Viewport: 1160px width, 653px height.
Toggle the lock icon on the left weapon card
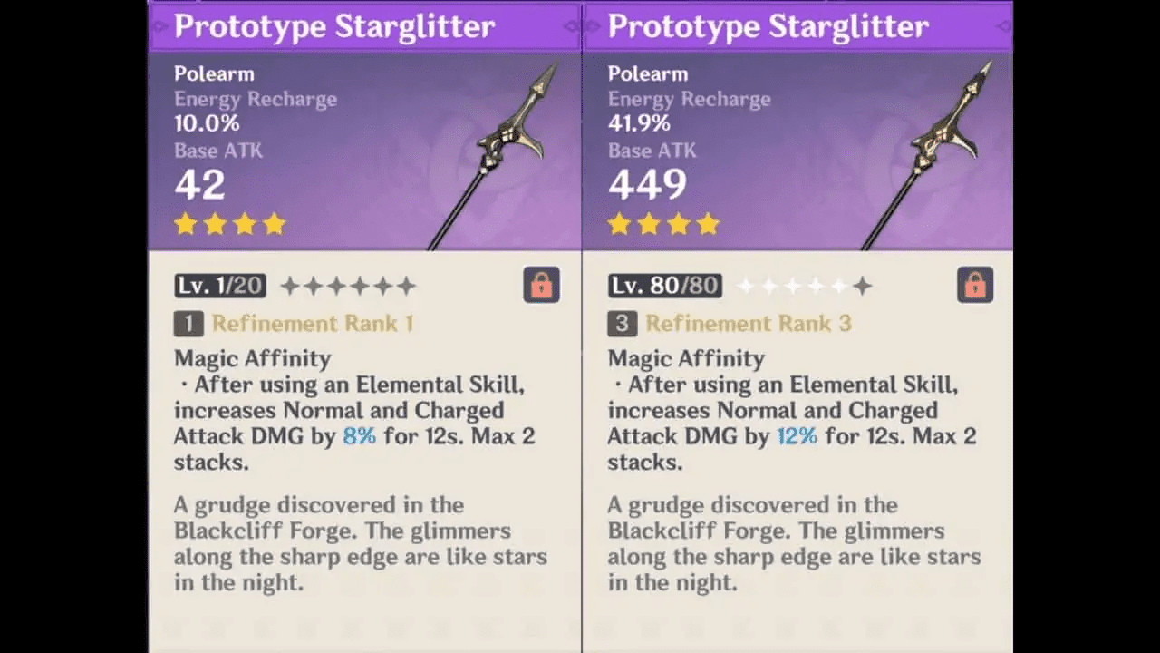pos(541,286)
